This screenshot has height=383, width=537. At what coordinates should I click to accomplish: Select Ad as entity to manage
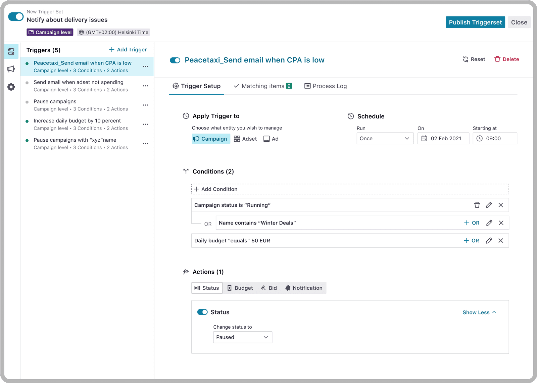271,139
